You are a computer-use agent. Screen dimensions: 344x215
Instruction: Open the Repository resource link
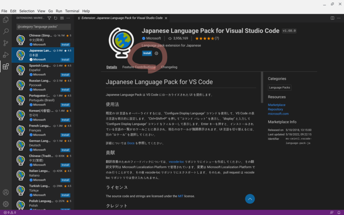pyautogui.click(x=275, y=109)
